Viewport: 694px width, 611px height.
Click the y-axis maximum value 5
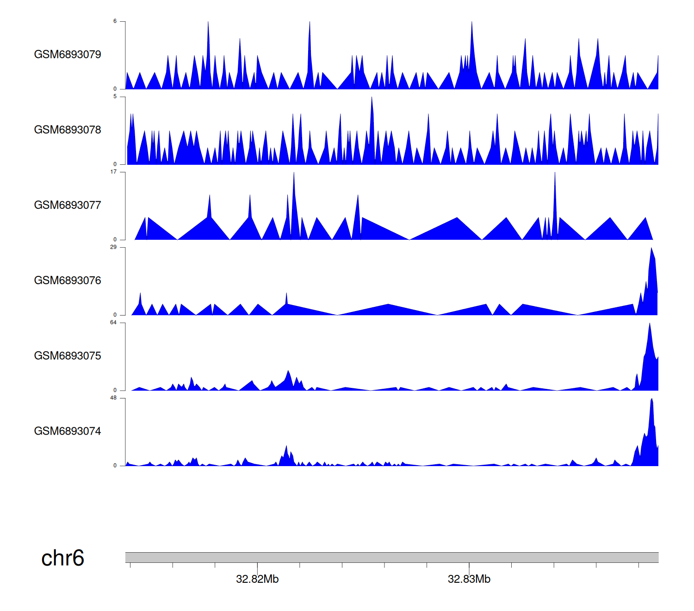pos(115,97)
